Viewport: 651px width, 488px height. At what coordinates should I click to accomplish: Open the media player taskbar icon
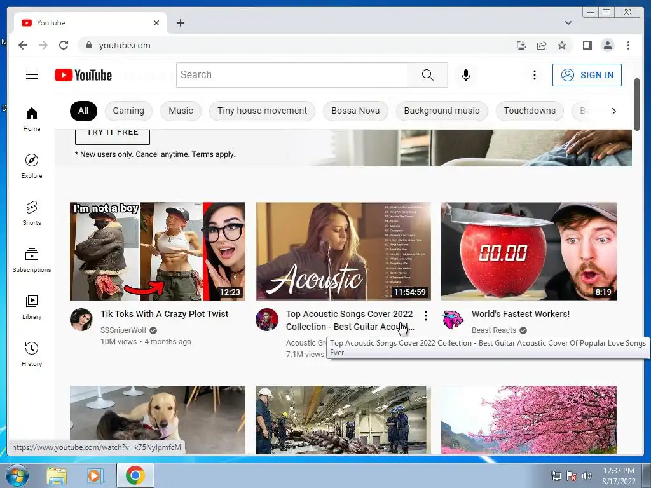(x=94, y=475)
